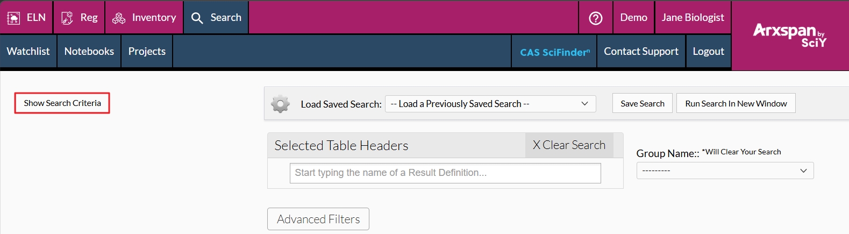Click X Clear Search button
849x234 pixels.
(x=569, y=145)
